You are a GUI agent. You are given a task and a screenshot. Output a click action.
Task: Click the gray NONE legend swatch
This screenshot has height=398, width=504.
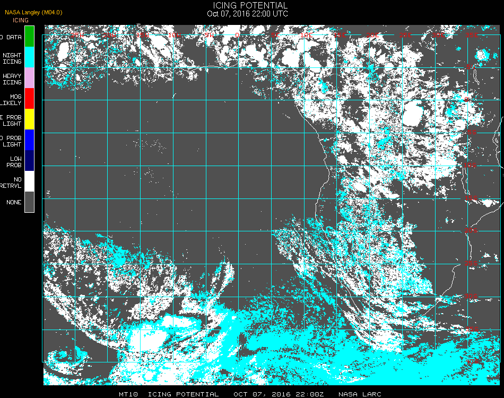pos(29,202)
